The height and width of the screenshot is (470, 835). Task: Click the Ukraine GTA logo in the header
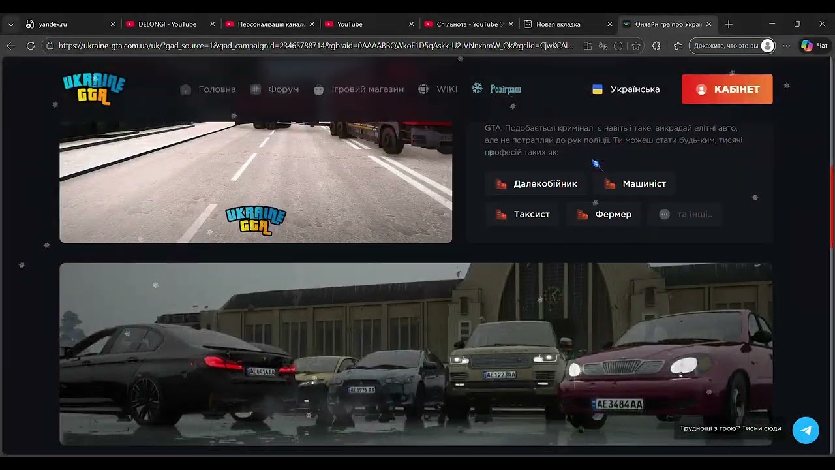tap(94, 89)
